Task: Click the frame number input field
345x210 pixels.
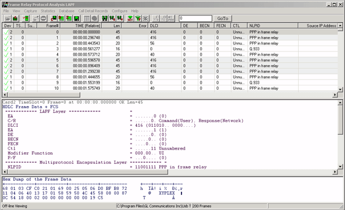Action: click(x=195, y=19)
